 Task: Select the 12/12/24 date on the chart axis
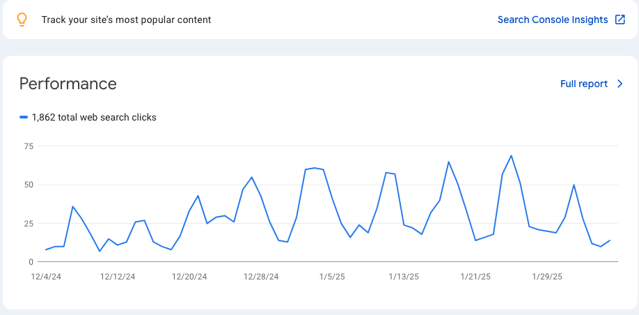tap(118, 277)
